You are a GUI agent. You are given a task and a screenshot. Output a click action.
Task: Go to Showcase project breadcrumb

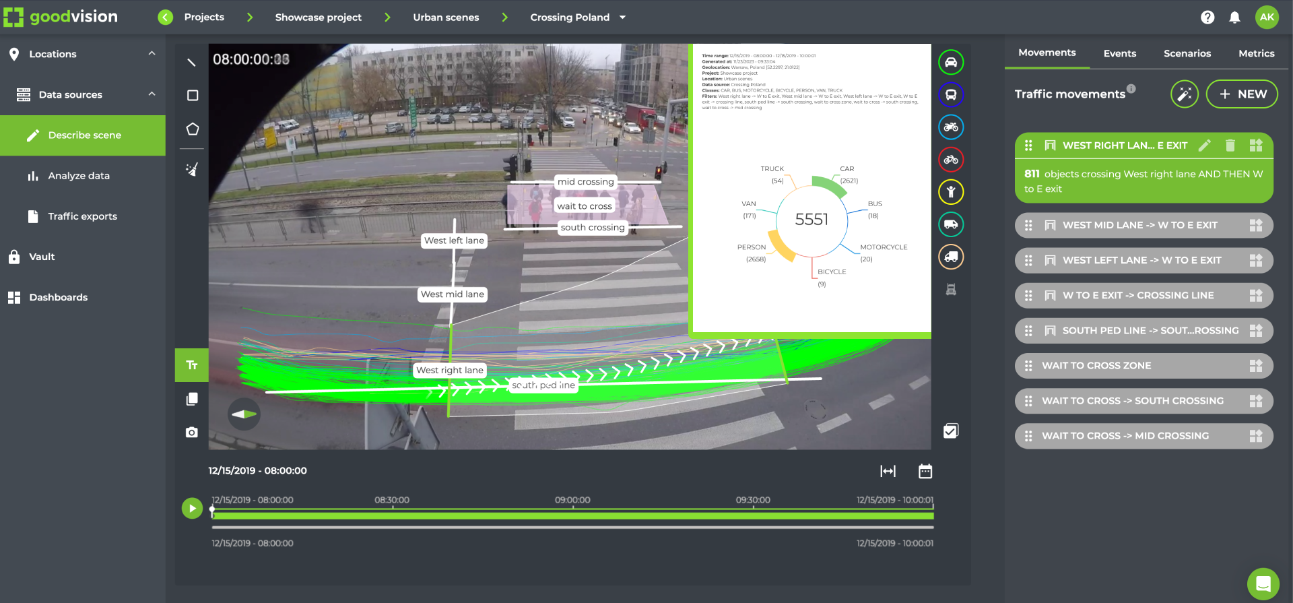click(318, 18)
